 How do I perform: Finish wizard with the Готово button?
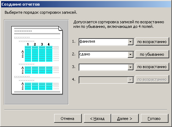[154, 119]
